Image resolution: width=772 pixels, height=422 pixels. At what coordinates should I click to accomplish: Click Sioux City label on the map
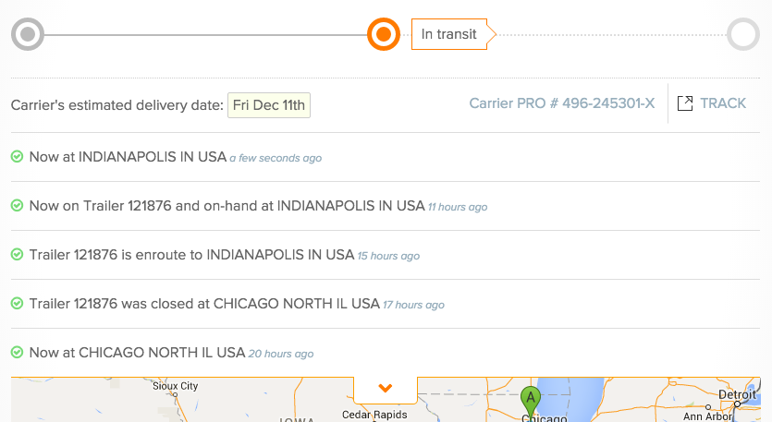tap(176, 386)
